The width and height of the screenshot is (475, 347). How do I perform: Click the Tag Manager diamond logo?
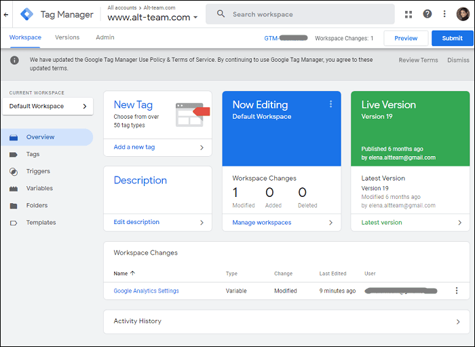click(26, 14)
